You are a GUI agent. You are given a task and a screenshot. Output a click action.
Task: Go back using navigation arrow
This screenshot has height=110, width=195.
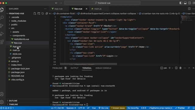tap(56, 3)
